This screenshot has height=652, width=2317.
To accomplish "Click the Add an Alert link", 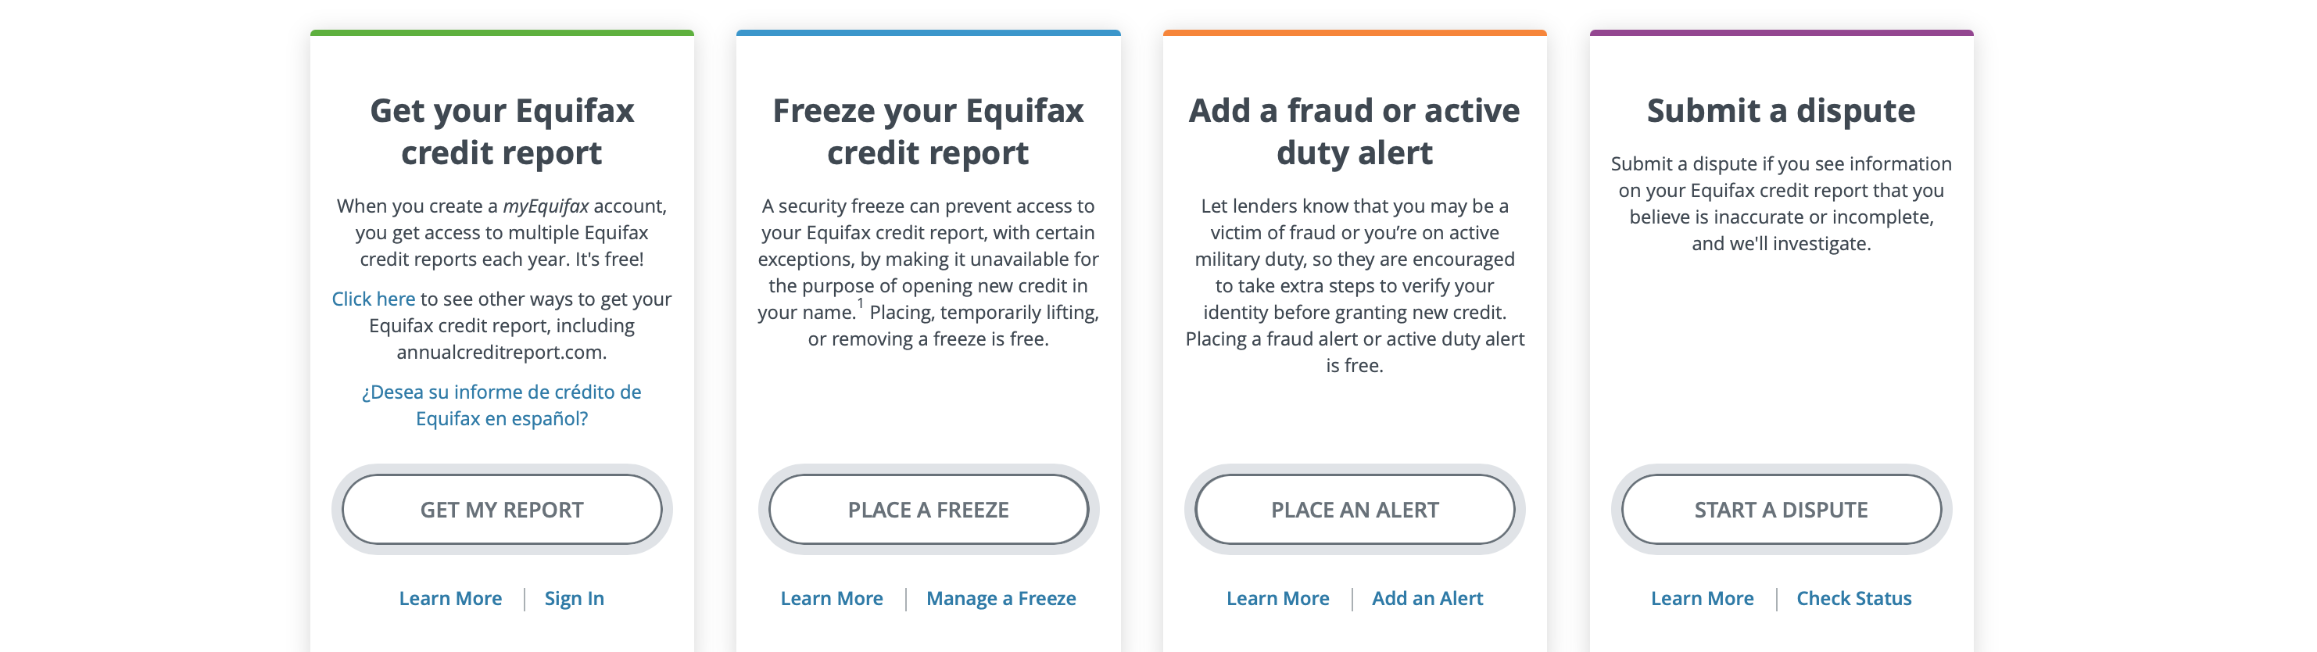I will [1427, 598].
